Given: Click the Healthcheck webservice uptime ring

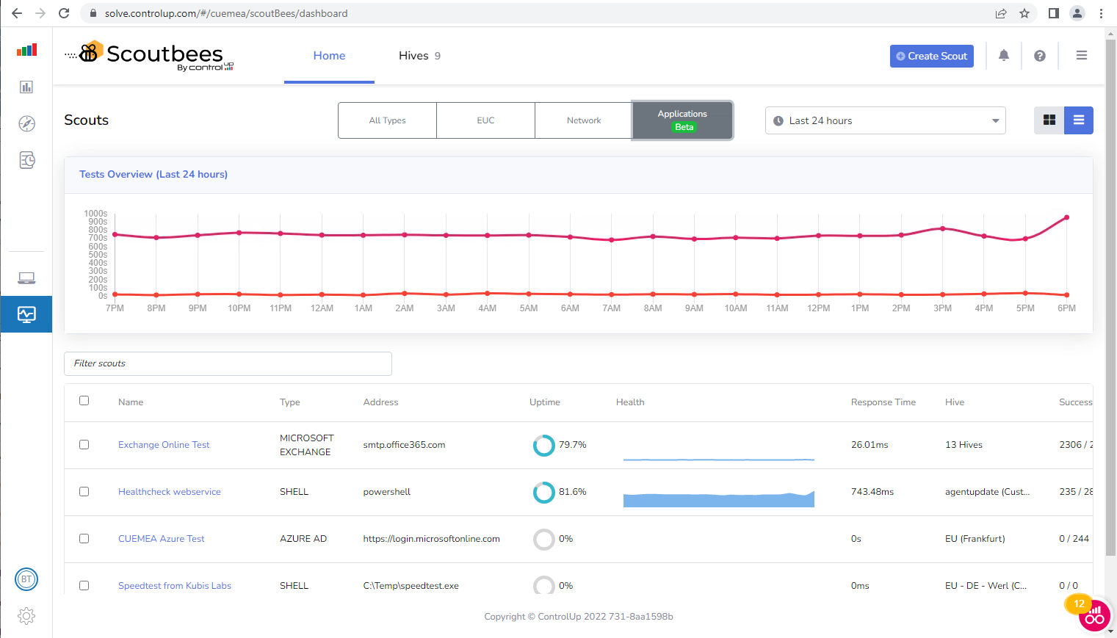Looking at the screenshot, I should point(543,492).
